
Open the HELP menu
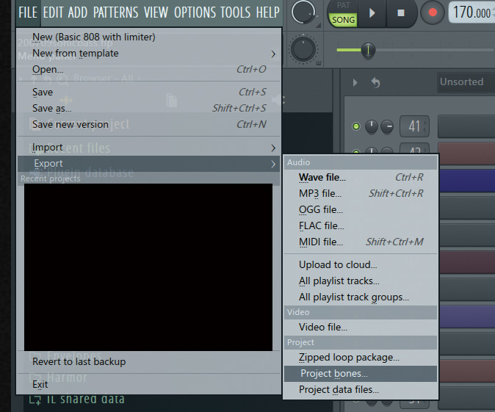[268, 12]
